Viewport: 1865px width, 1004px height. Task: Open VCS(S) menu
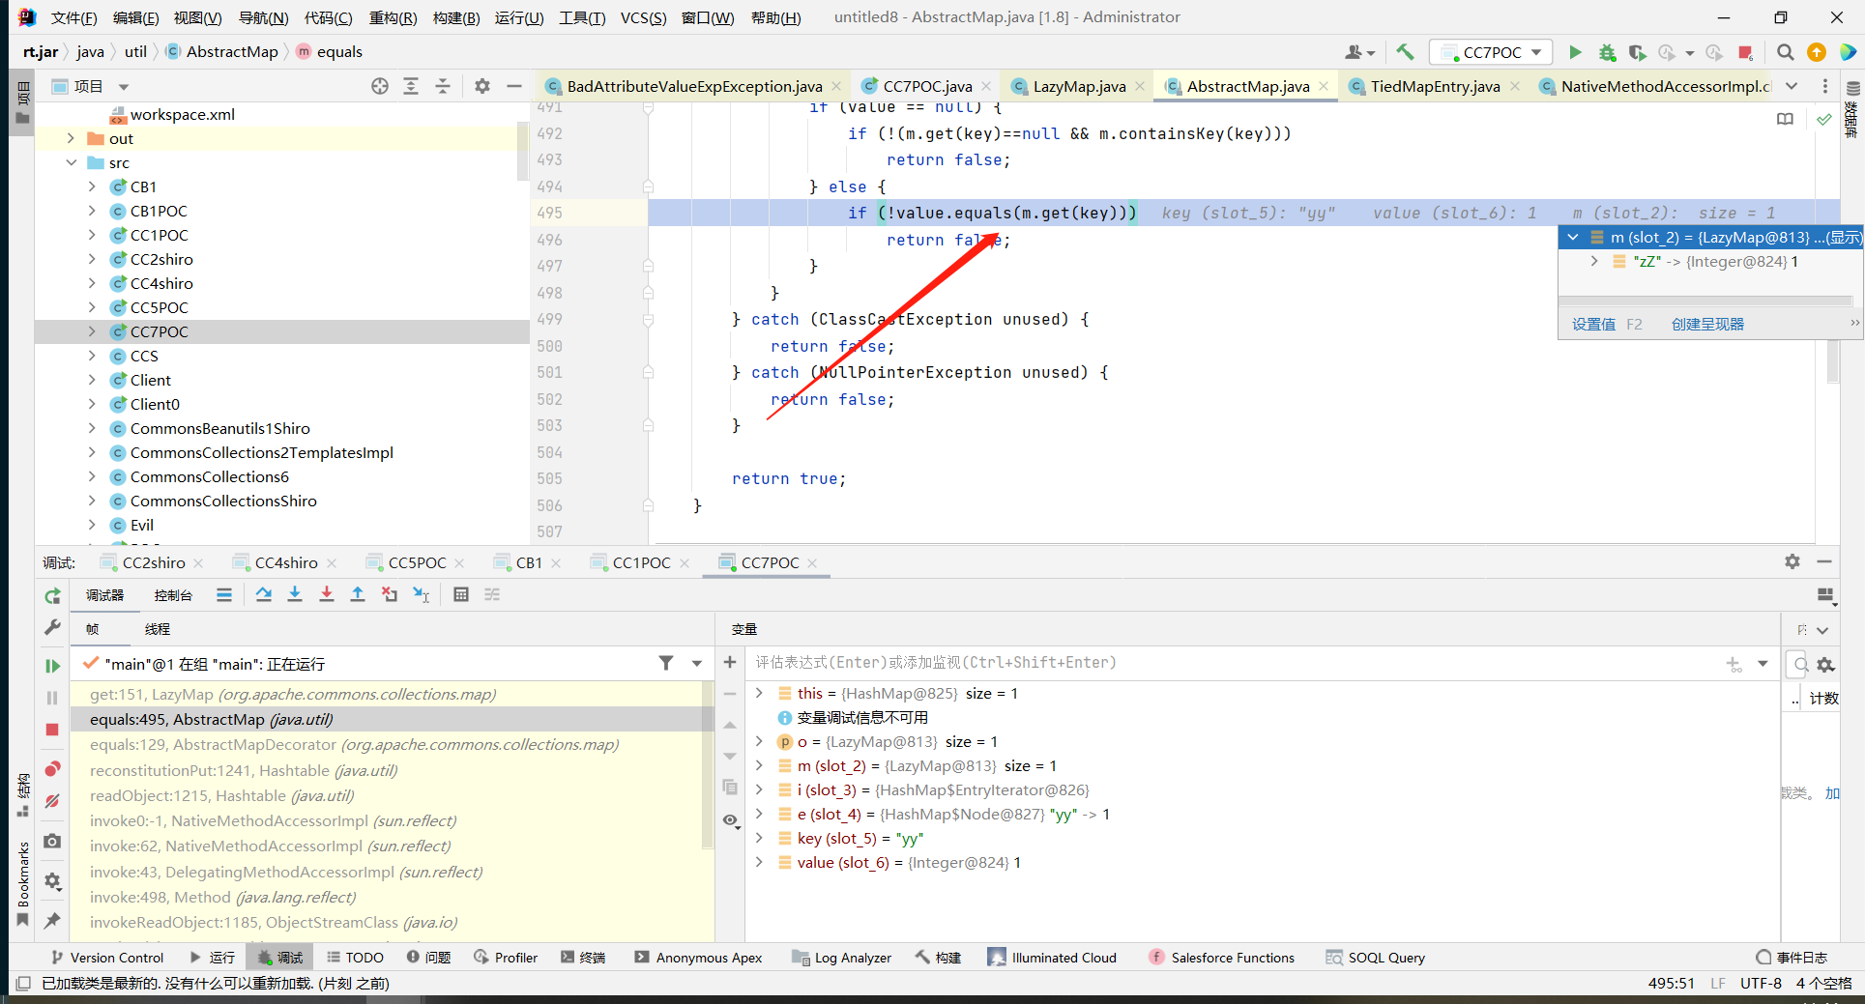[643, 17]
